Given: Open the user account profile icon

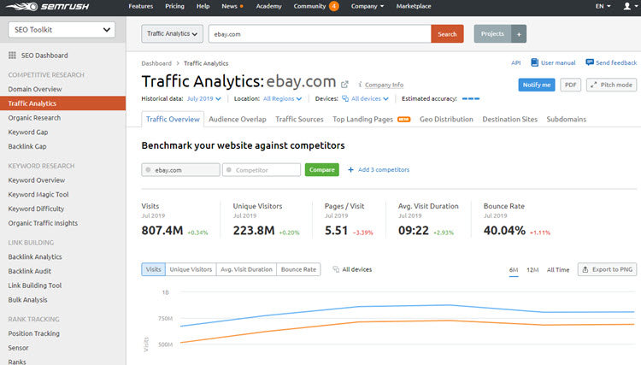Looking at the screenshot, I should point(626,6).
